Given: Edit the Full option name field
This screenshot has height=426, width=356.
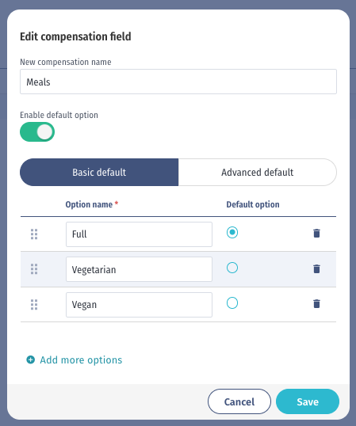Looking at the screenshot, I should coord(139,234).
